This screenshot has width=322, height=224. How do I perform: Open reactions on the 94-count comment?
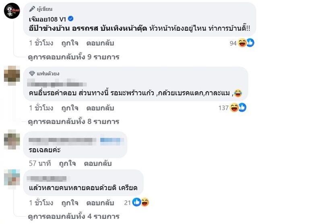[246, 43]
